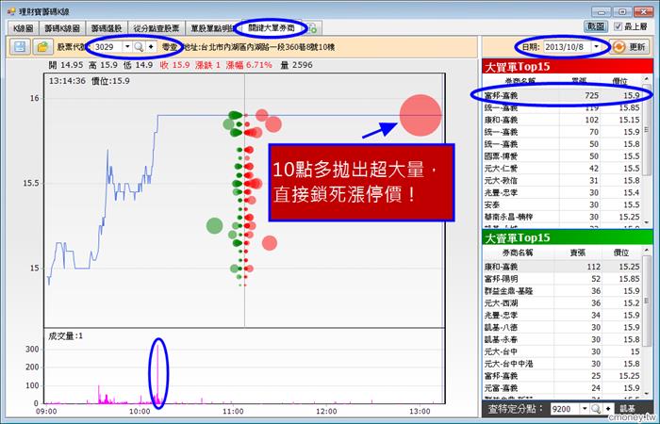Select 兆豐-忠孝 row priced 15.4 in buy list
Screen dimensions: 660x424
[562, 192]
